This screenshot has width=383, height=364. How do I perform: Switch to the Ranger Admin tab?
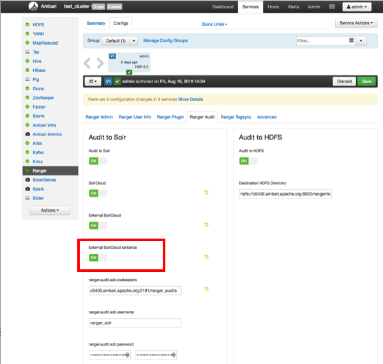[99, 117]
